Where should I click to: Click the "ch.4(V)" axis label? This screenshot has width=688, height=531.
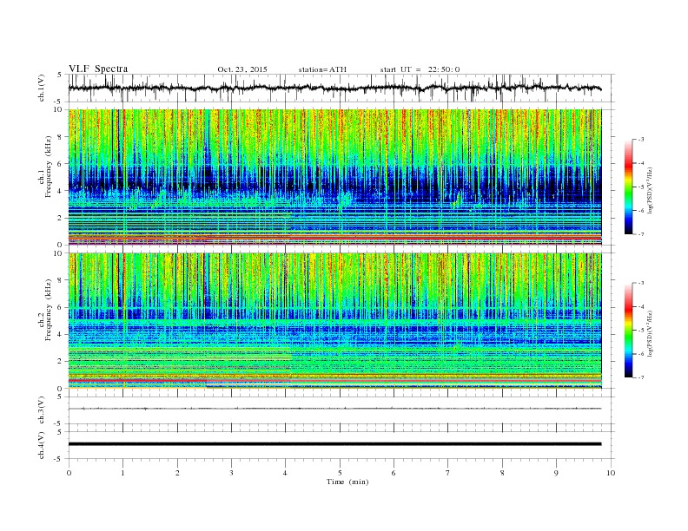[42, 445]
